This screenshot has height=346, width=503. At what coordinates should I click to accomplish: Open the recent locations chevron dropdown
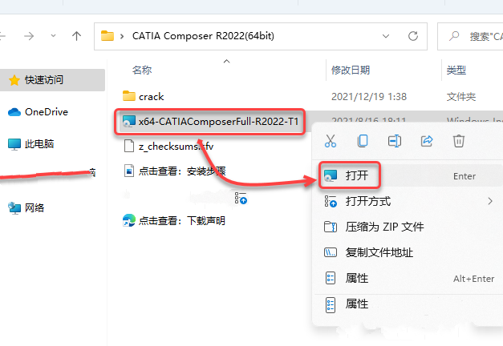53,36
